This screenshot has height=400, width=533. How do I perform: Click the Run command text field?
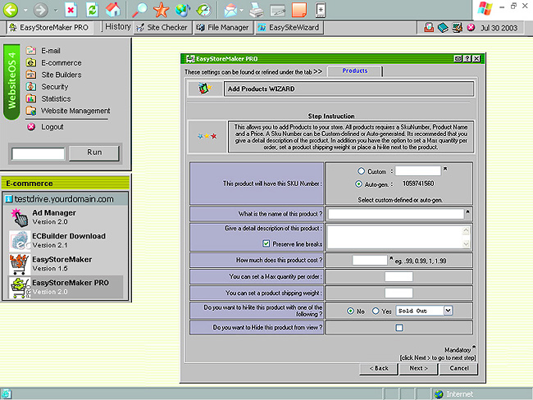coord(38,153)
